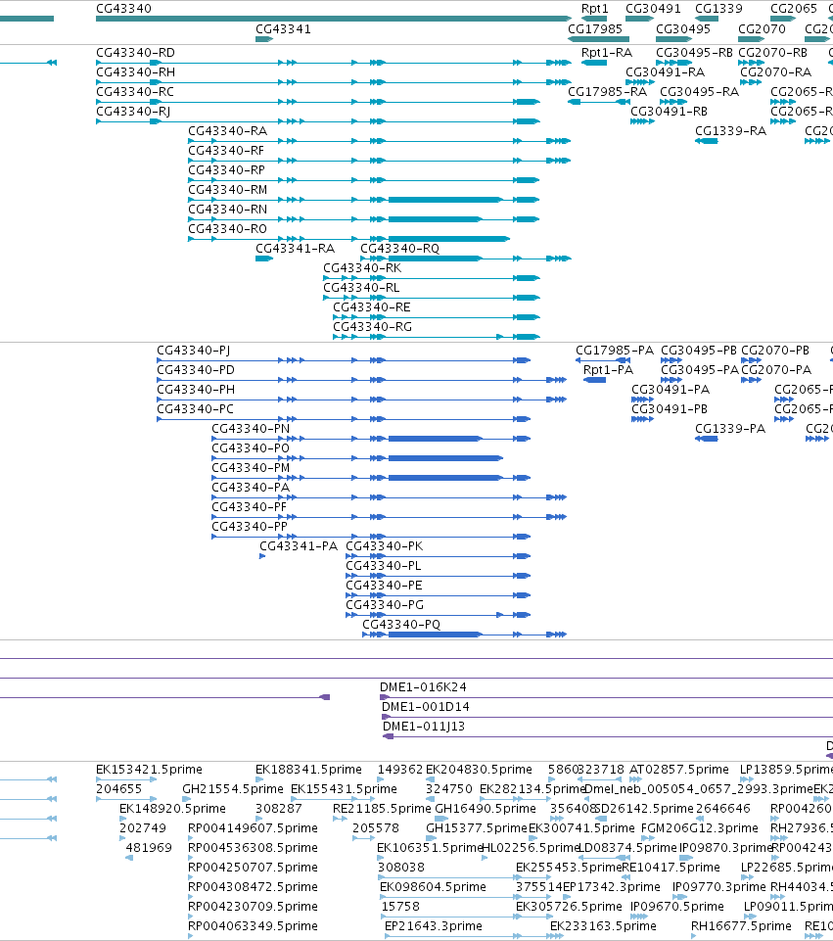Screen dimensions: 833x941
Task: Click transcript CG43340-RO label
Action: pyautogui.click(x=228, y=229)
